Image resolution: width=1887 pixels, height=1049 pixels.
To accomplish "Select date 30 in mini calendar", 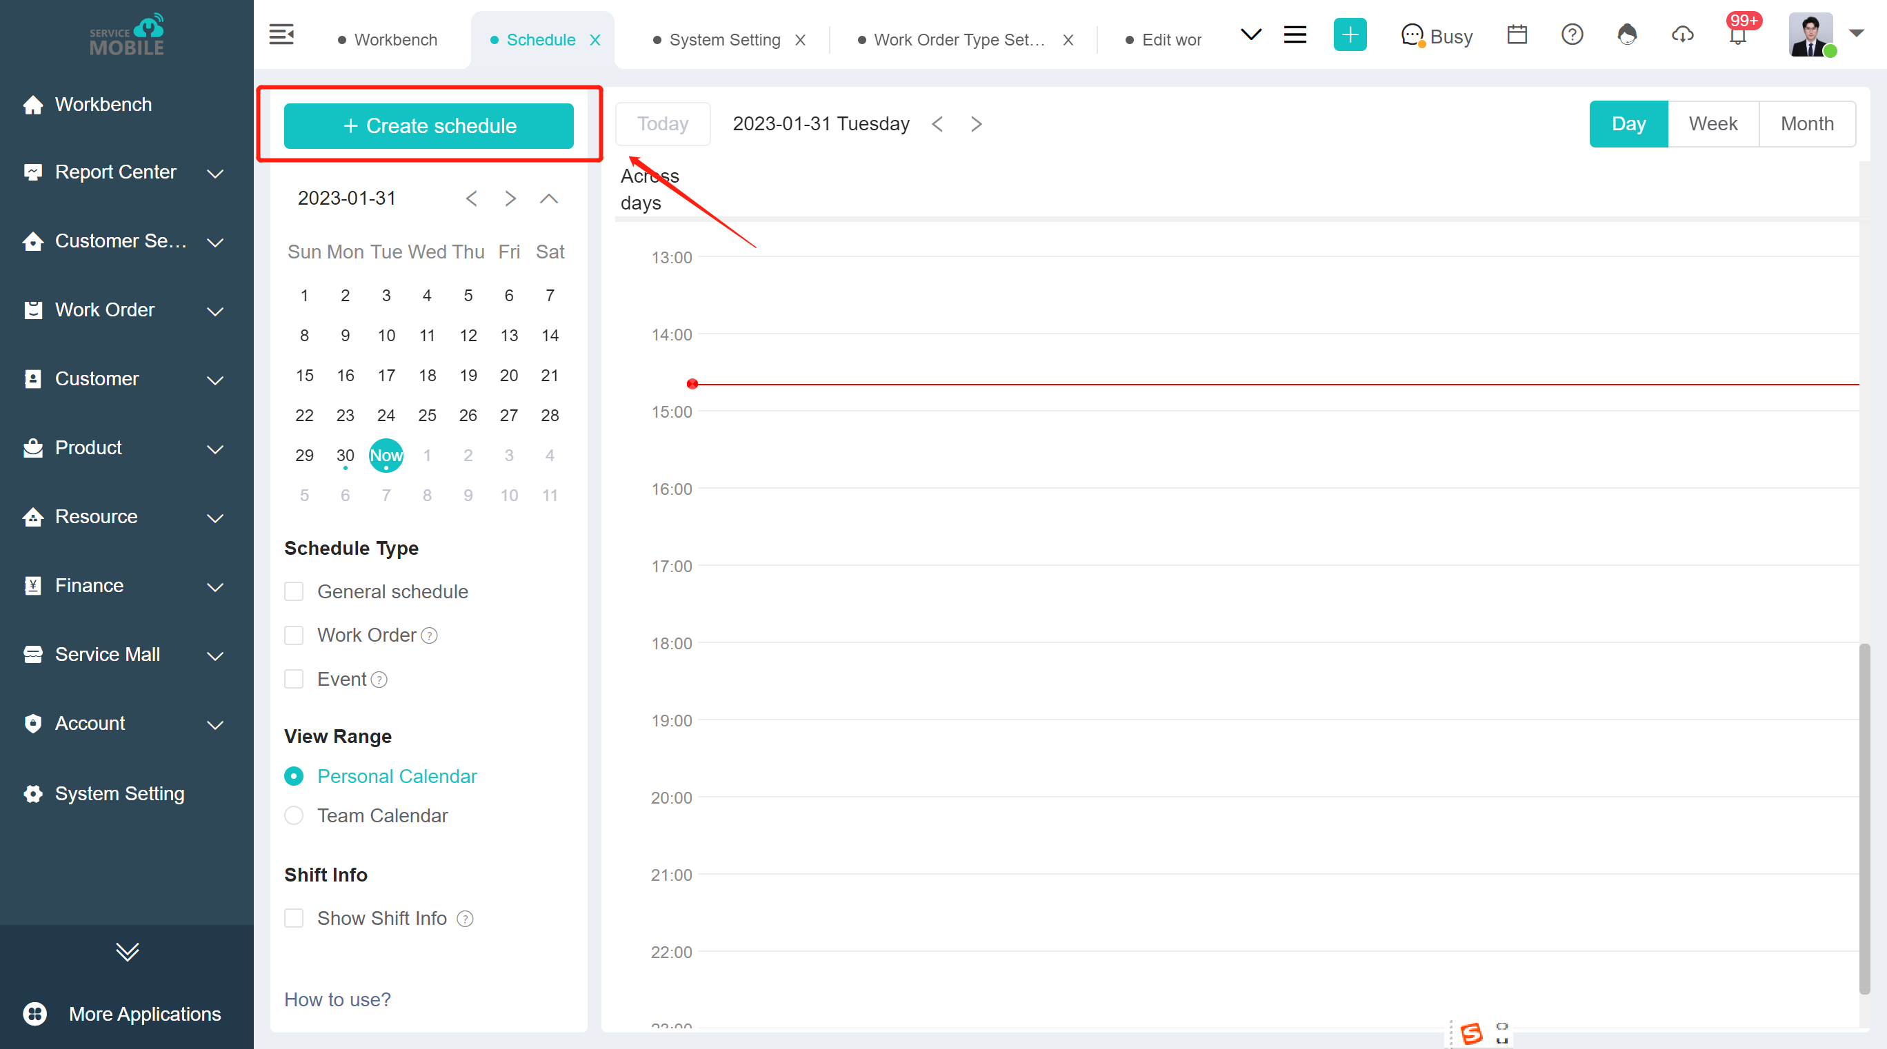I will pyautogui.click(x=345, y=456).
